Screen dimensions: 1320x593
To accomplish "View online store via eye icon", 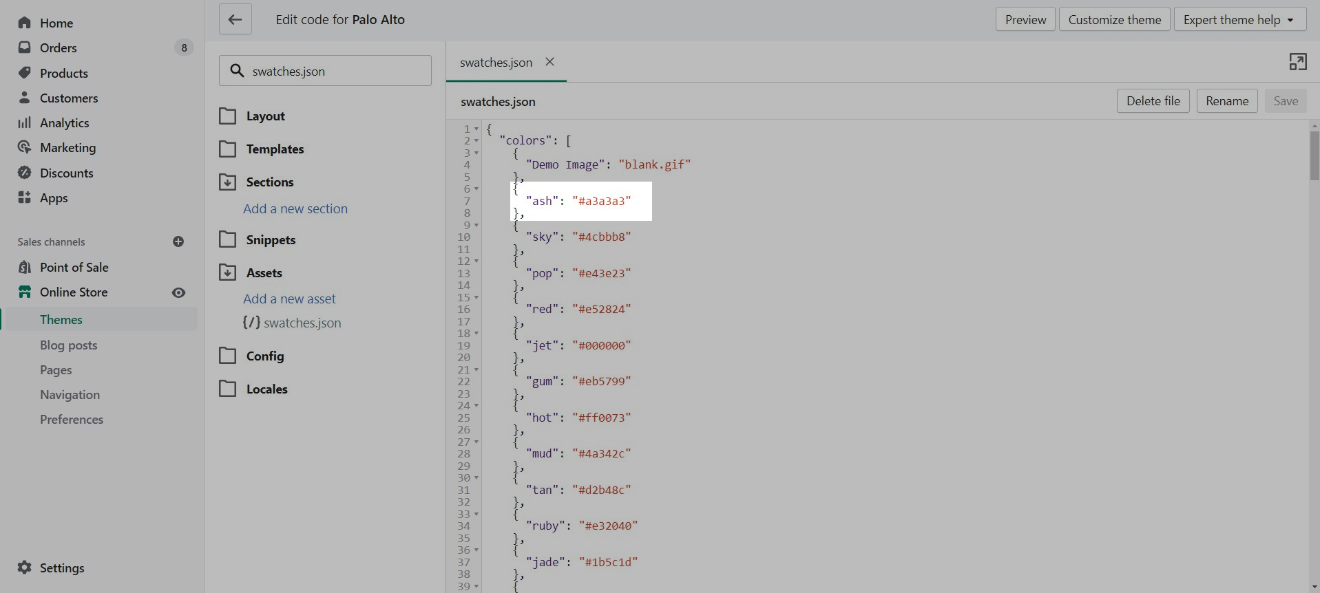I will [178, 292].
